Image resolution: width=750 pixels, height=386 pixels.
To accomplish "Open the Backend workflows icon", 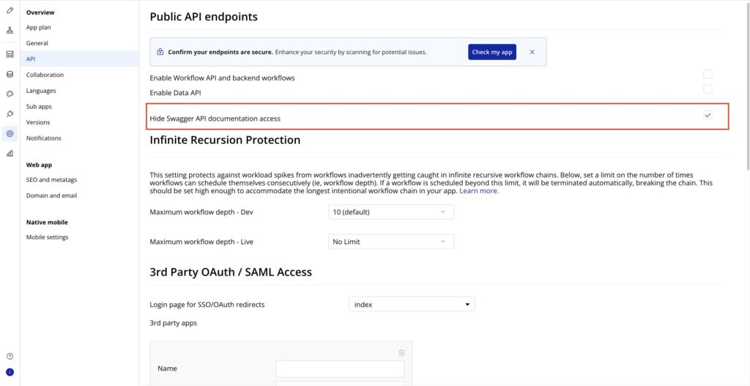I will tap(10, 54).
